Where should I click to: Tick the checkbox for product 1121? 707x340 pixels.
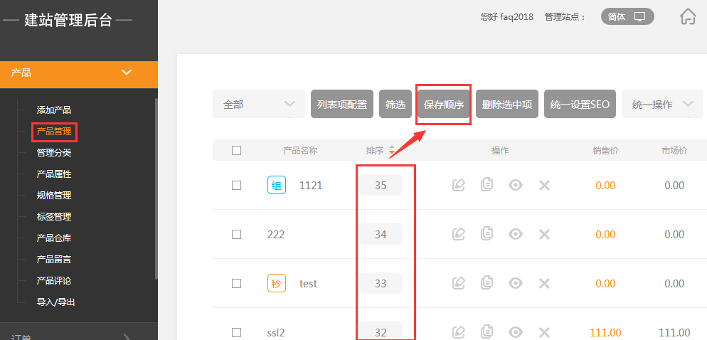(x=237, y=185)
